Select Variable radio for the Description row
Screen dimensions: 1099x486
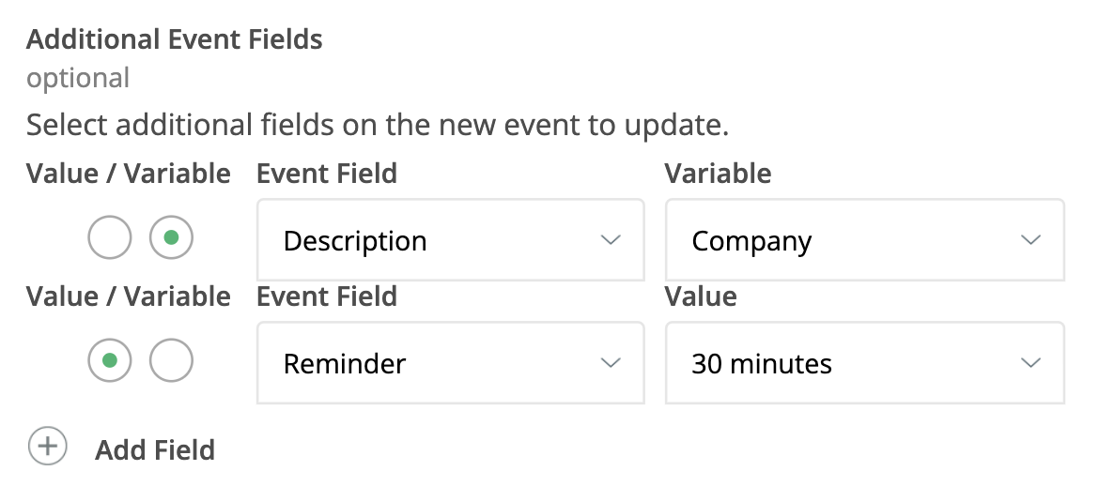click(171, 238)
